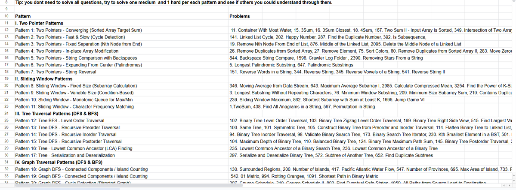The width and height of the screenshot is (516, 190).
Task: Select the problems cell starting '11. Container With Most Water'
Action: [x=370, y=30]
